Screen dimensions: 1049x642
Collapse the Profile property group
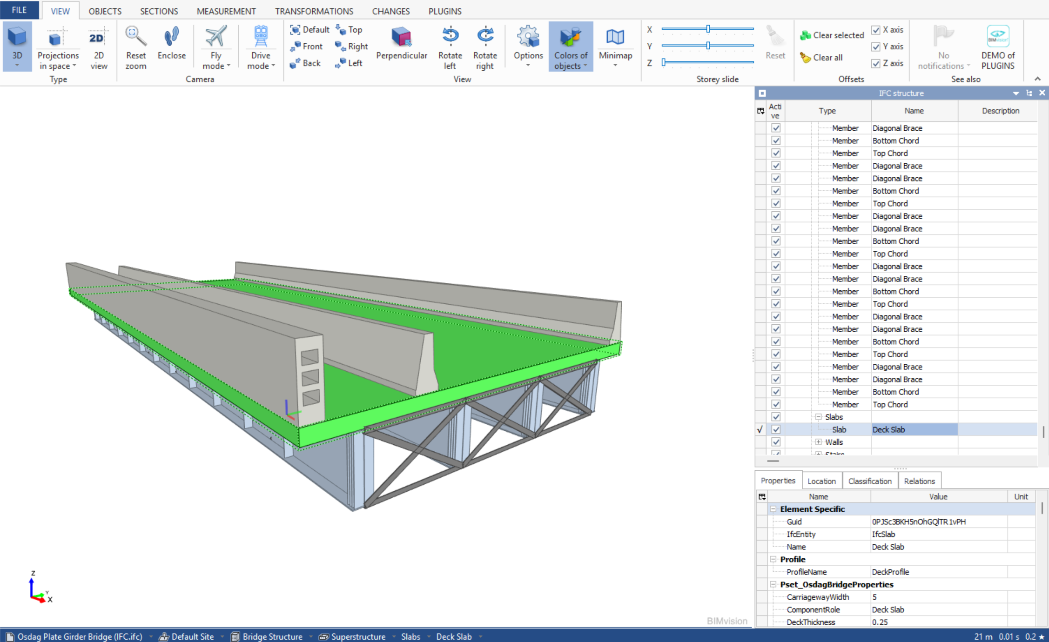click(773, 559)
